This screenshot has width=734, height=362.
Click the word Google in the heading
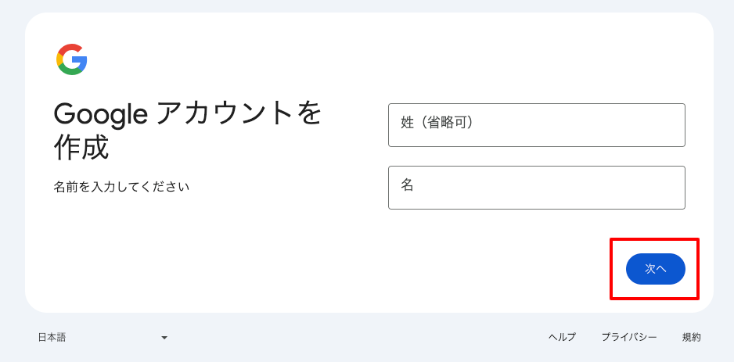point(101,115)
